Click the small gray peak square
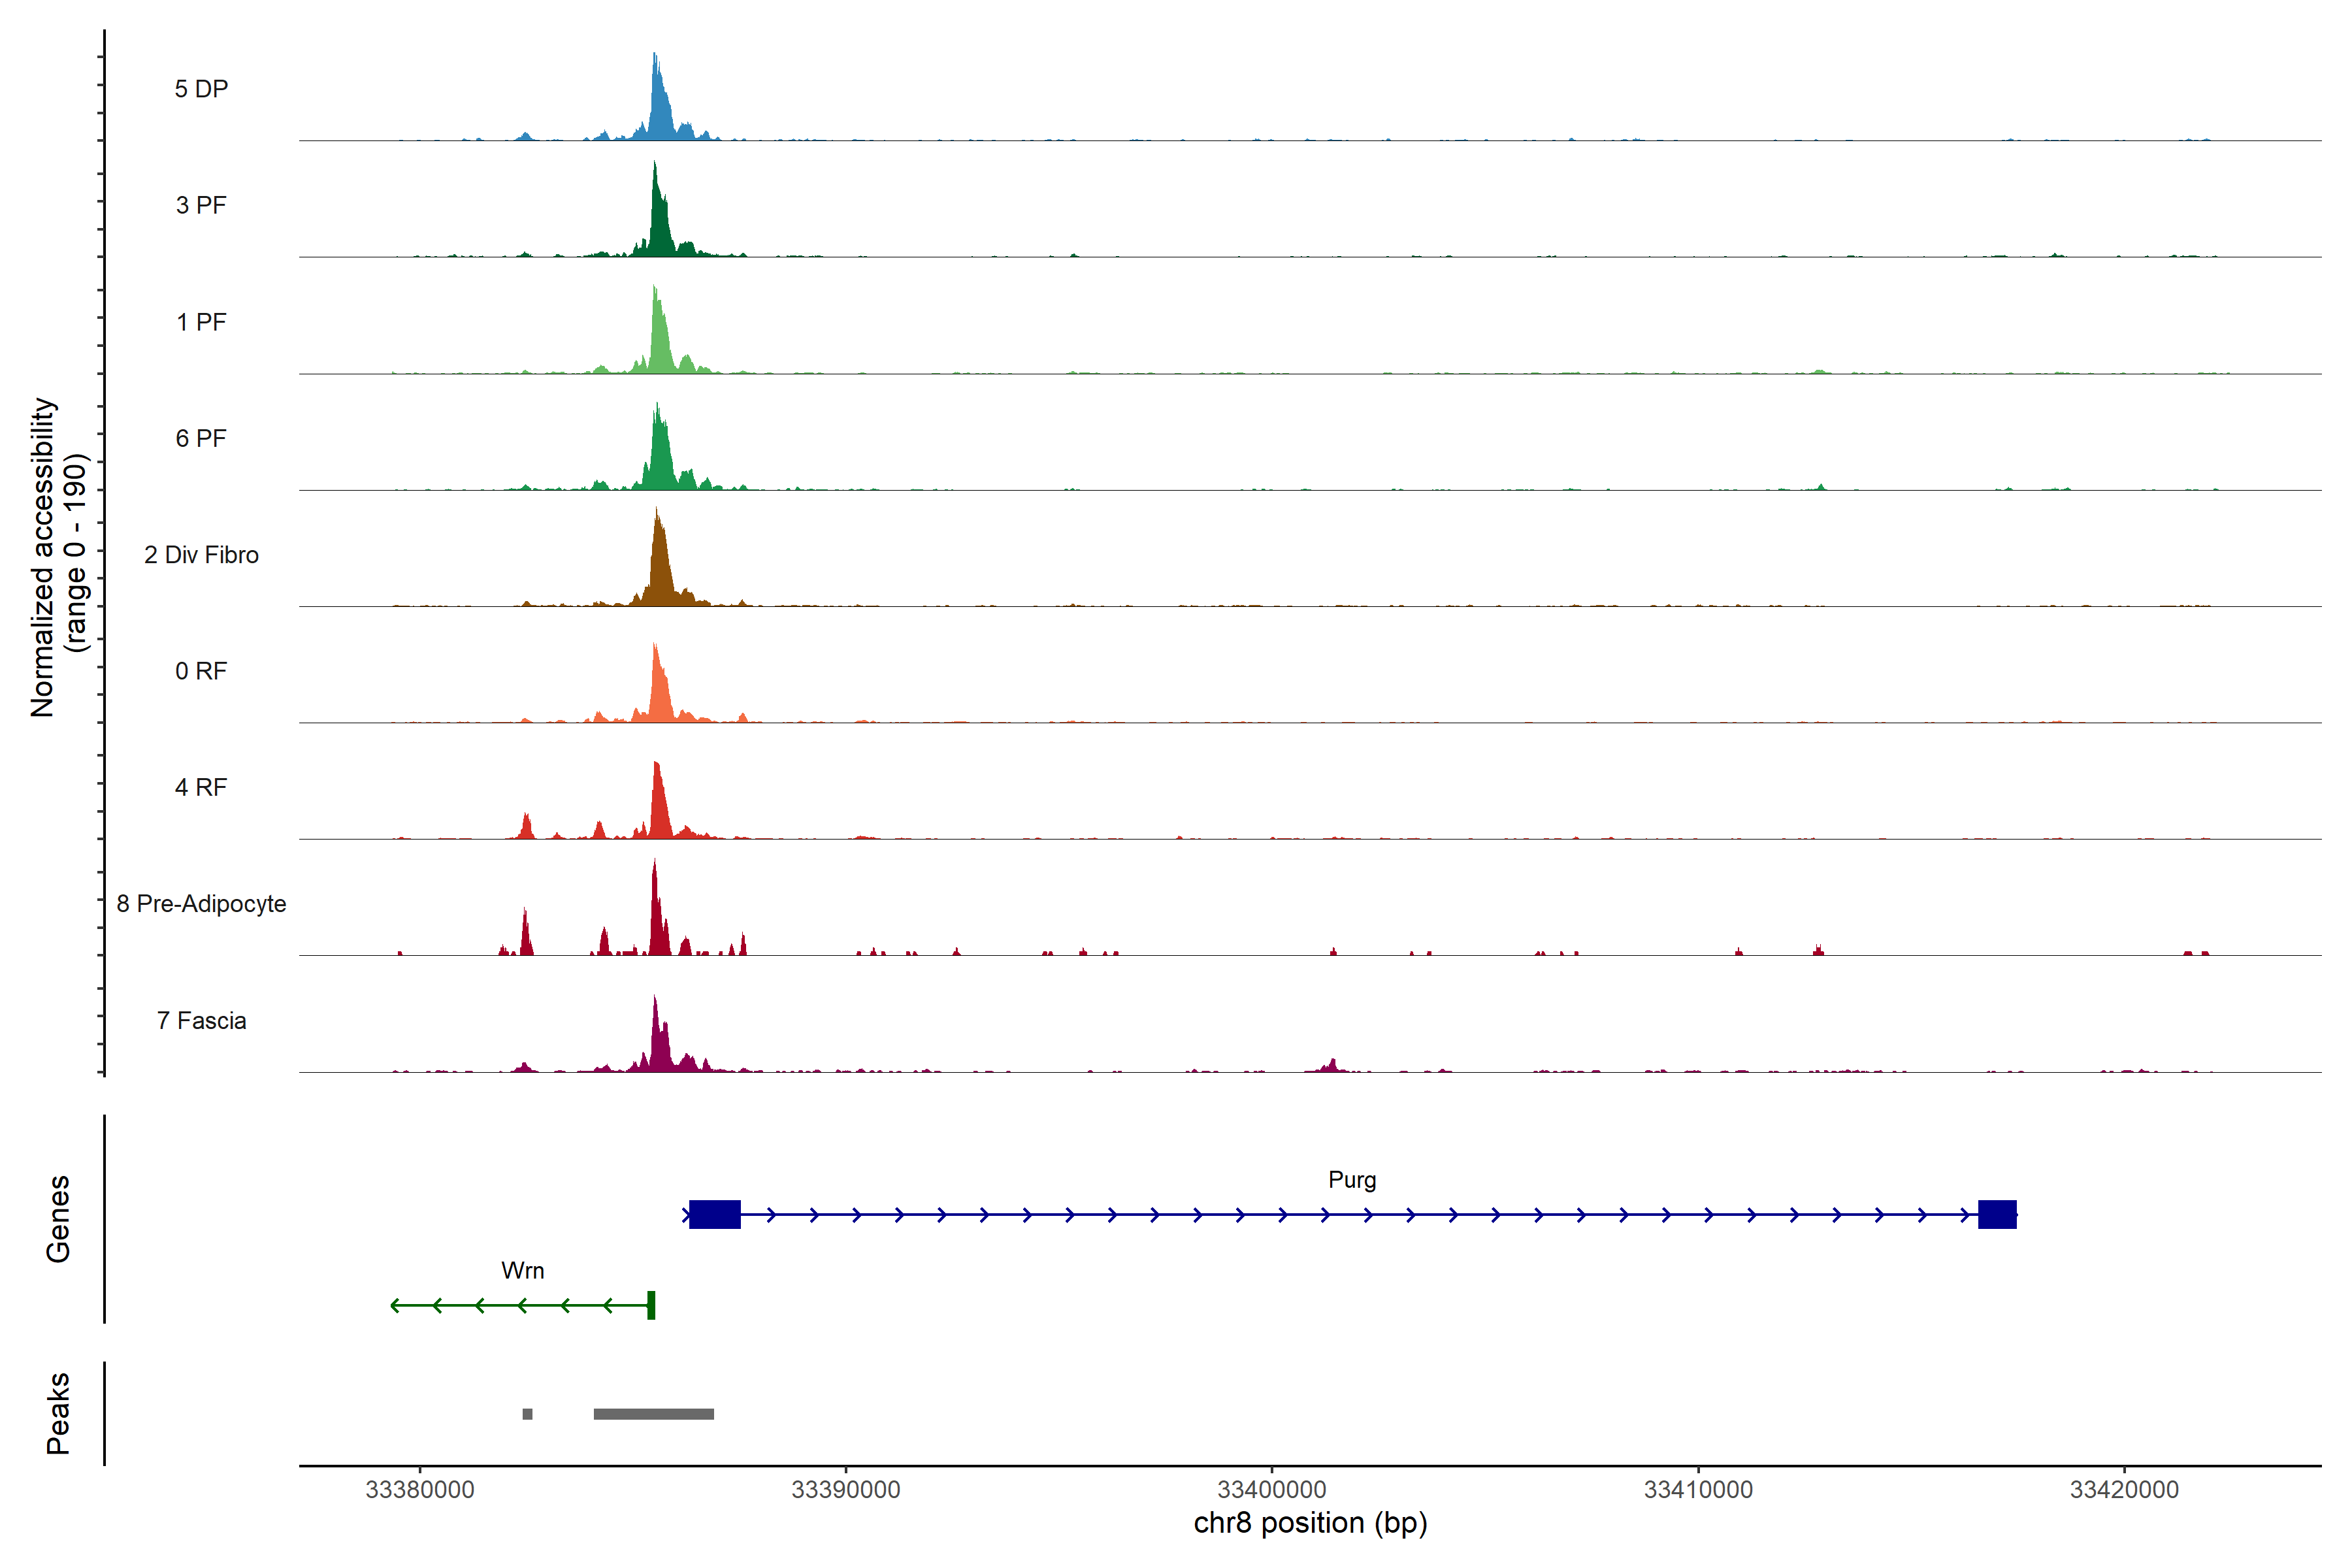Viewport: 2352px width, 1568px height. [x=527, y=1414]
